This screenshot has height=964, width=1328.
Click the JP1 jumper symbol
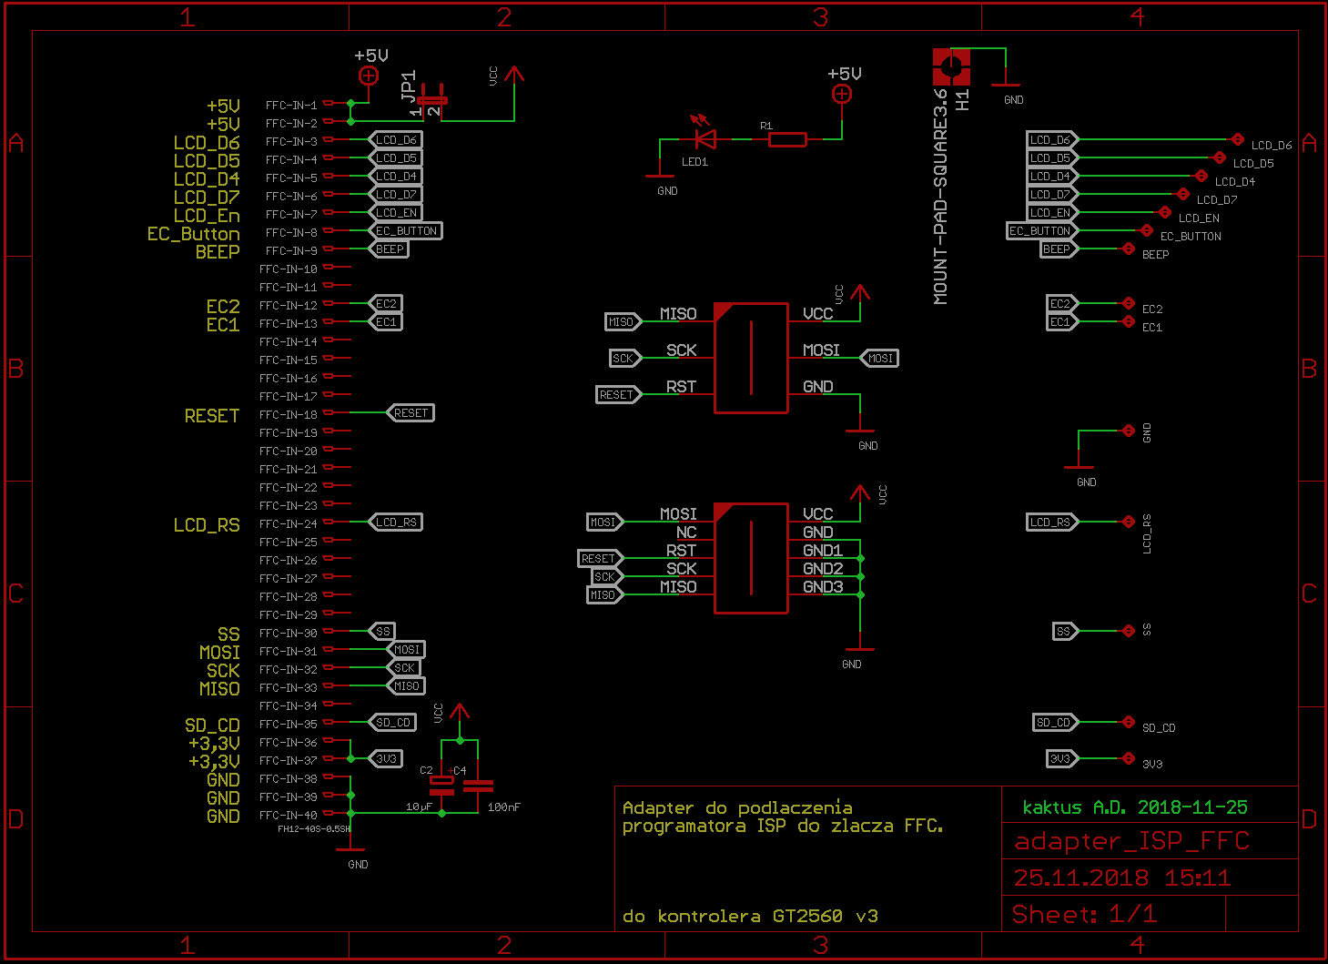click(431, 101)
